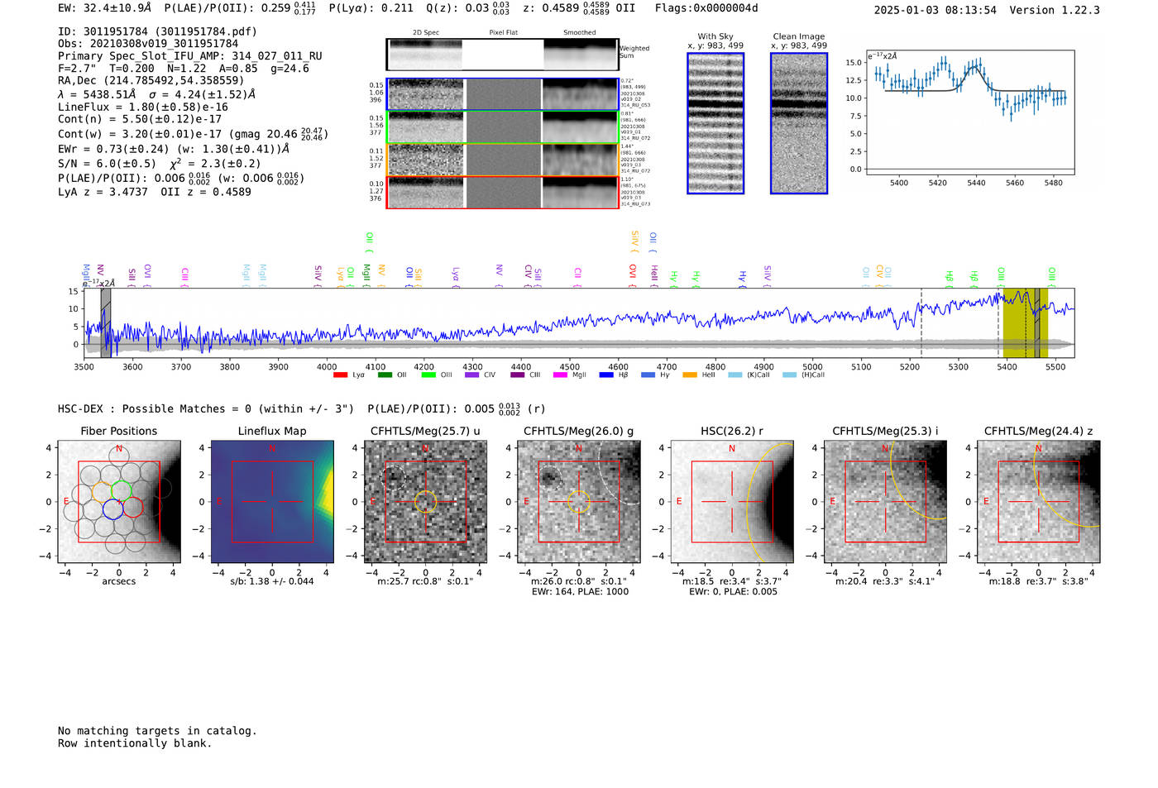Select the Primary Spec_Slot_IFU_AMP line
1158x788 pixels.
[190, 56]
